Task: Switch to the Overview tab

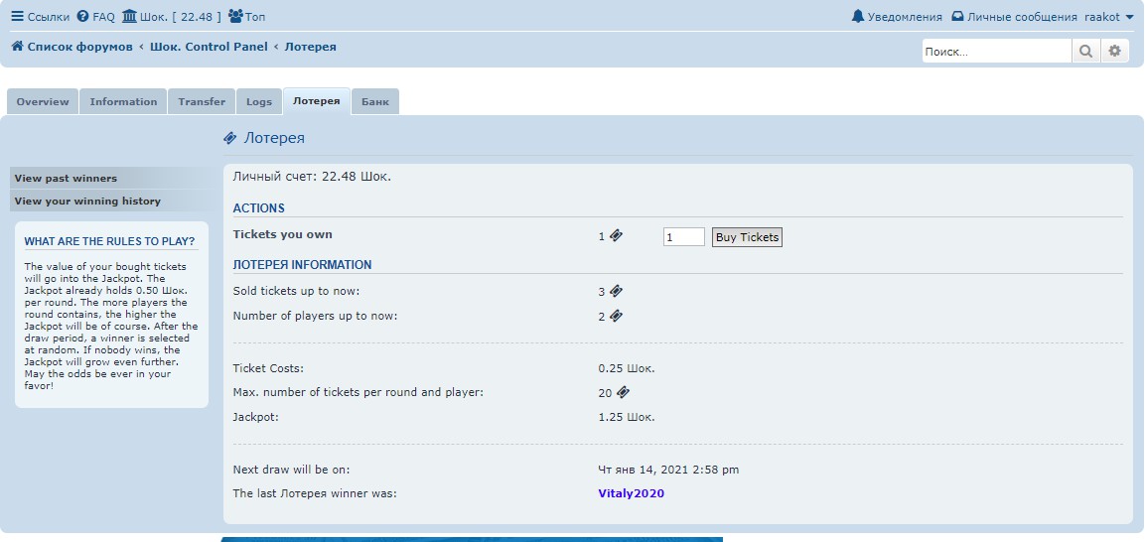Action: (x=43, y=102)
